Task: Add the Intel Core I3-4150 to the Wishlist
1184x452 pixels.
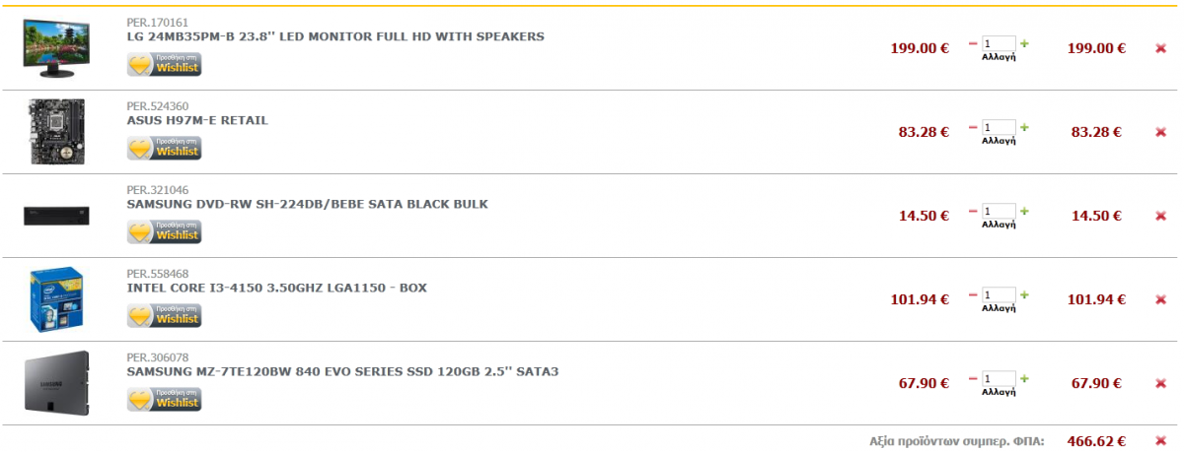Action: pyautogui.click(x=164, y=315)
